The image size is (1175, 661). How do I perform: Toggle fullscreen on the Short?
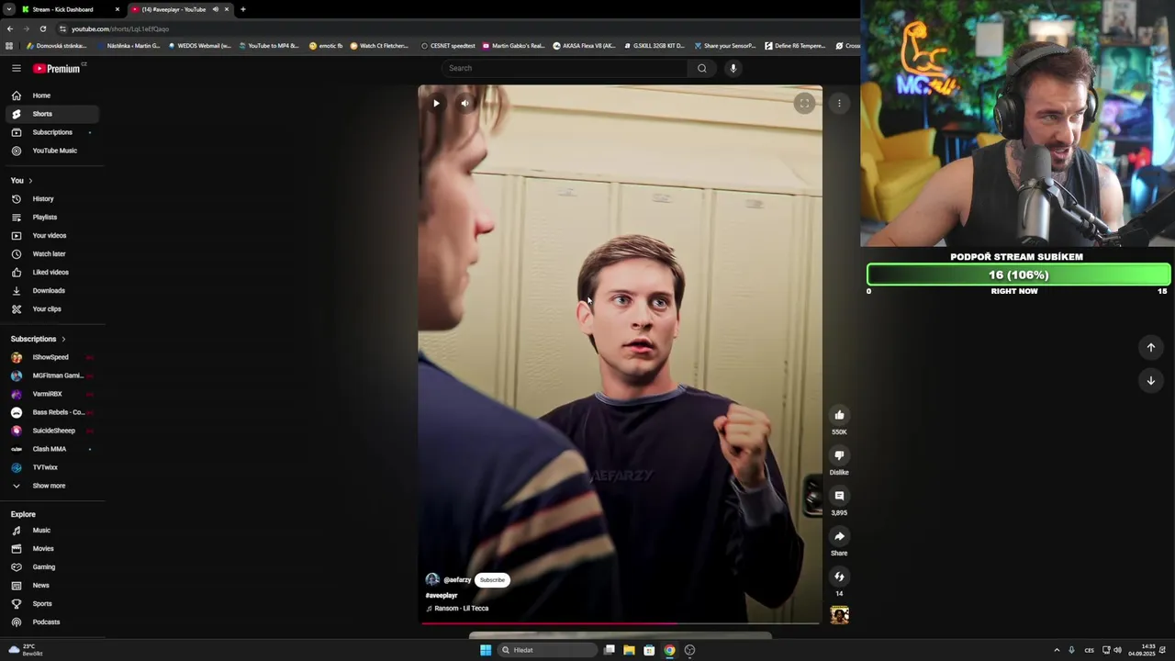[x=804, y=103]
